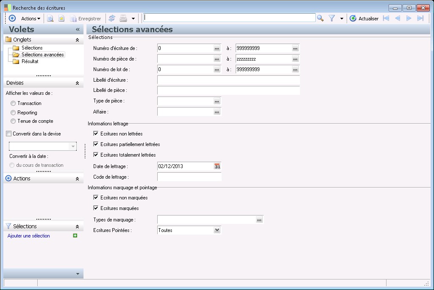The image size is (434, 290).
Task: Click the funnel filter icon in toolbar
Action: pos(331,18)
